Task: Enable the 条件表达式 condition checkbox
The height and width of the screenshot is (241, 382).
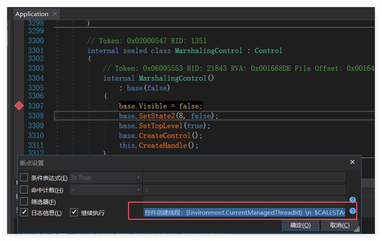Action: coord(24,178)
